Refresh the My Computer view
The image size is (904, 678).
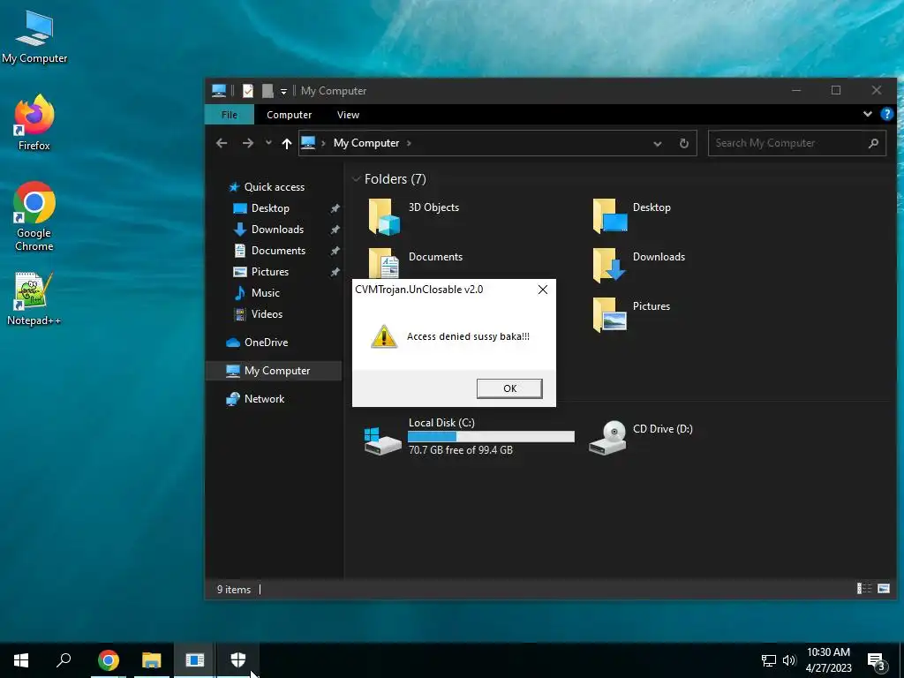[684, 144]
